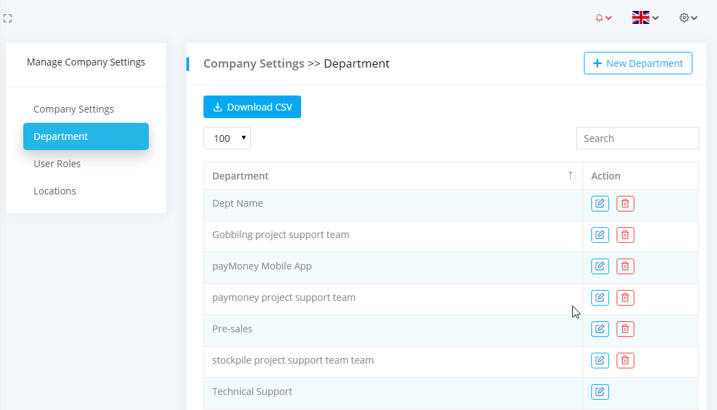717x410 pixels.
Task: Download the department list as CSV
Action: 252,107
